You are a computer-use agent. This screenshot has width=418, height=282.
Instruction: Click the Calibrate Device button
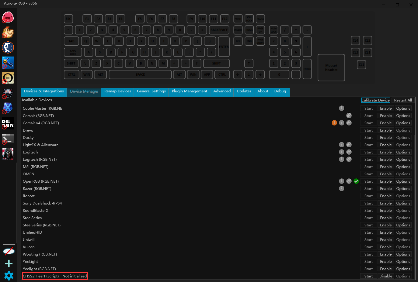click(x=376, y=100)
